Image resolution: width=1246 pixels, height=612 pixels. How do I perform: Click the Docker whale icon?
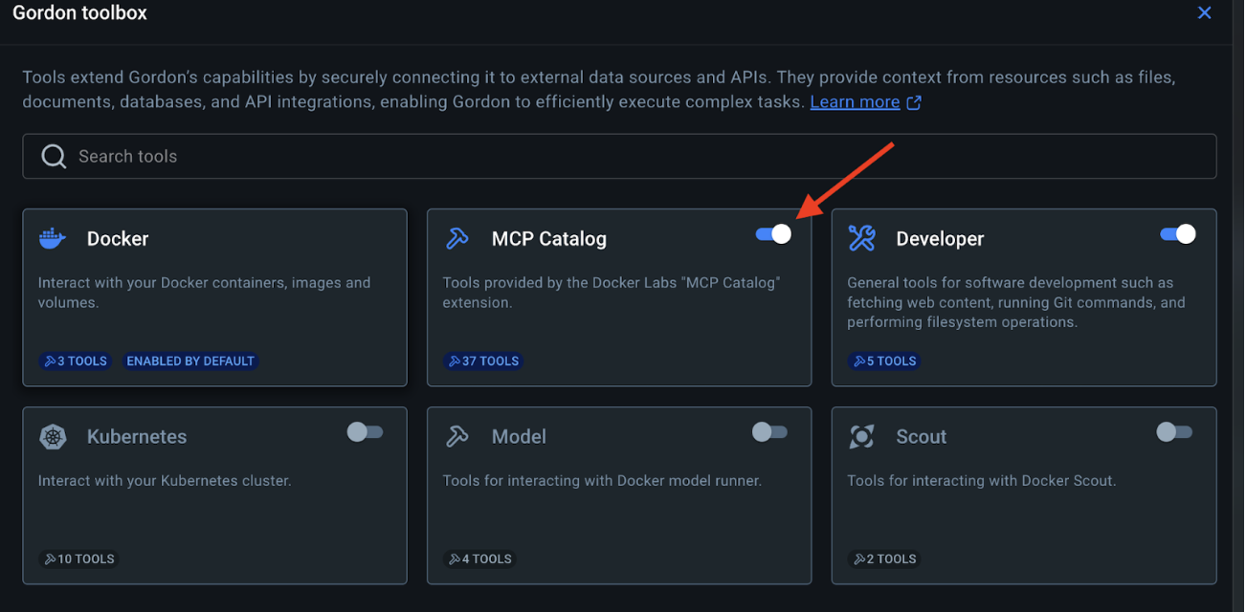coord(53,239)
